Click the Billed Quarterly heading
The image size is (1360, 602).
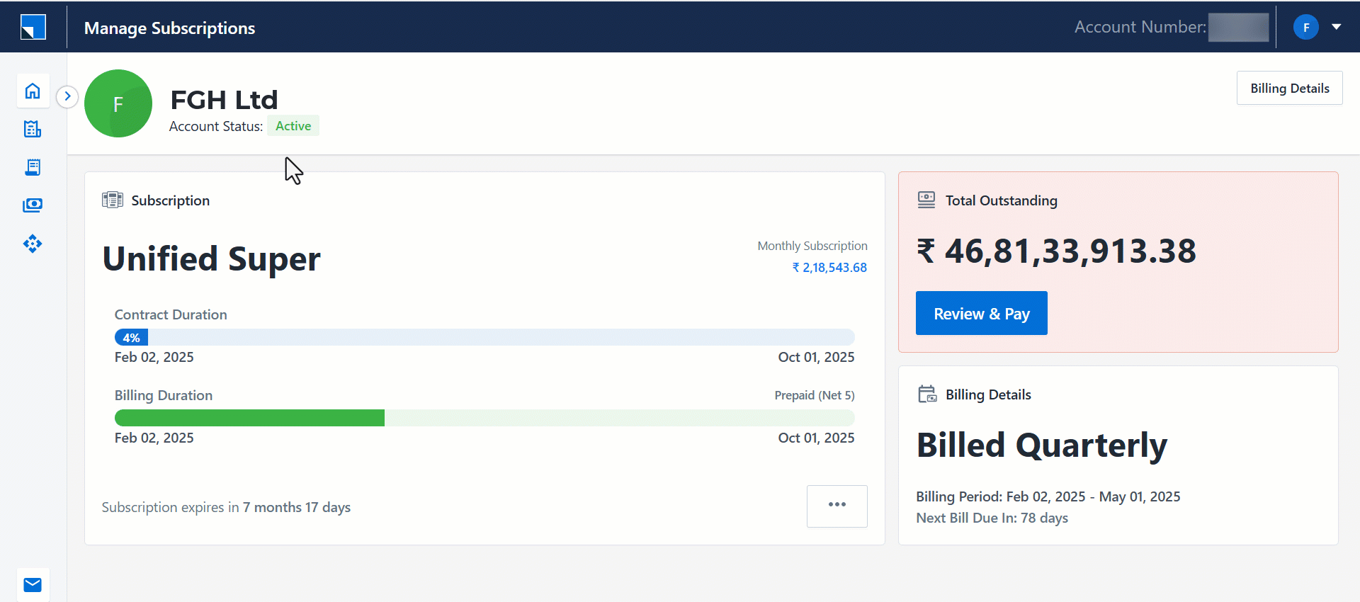point(1041,445)
